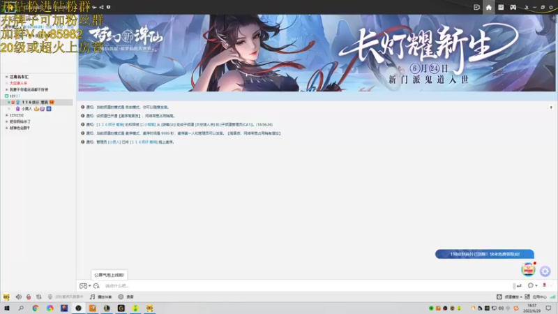558x314 pixels.
Task: Click the YY avatar icon in bottom toolbar
Action: [x=6, y=297]
